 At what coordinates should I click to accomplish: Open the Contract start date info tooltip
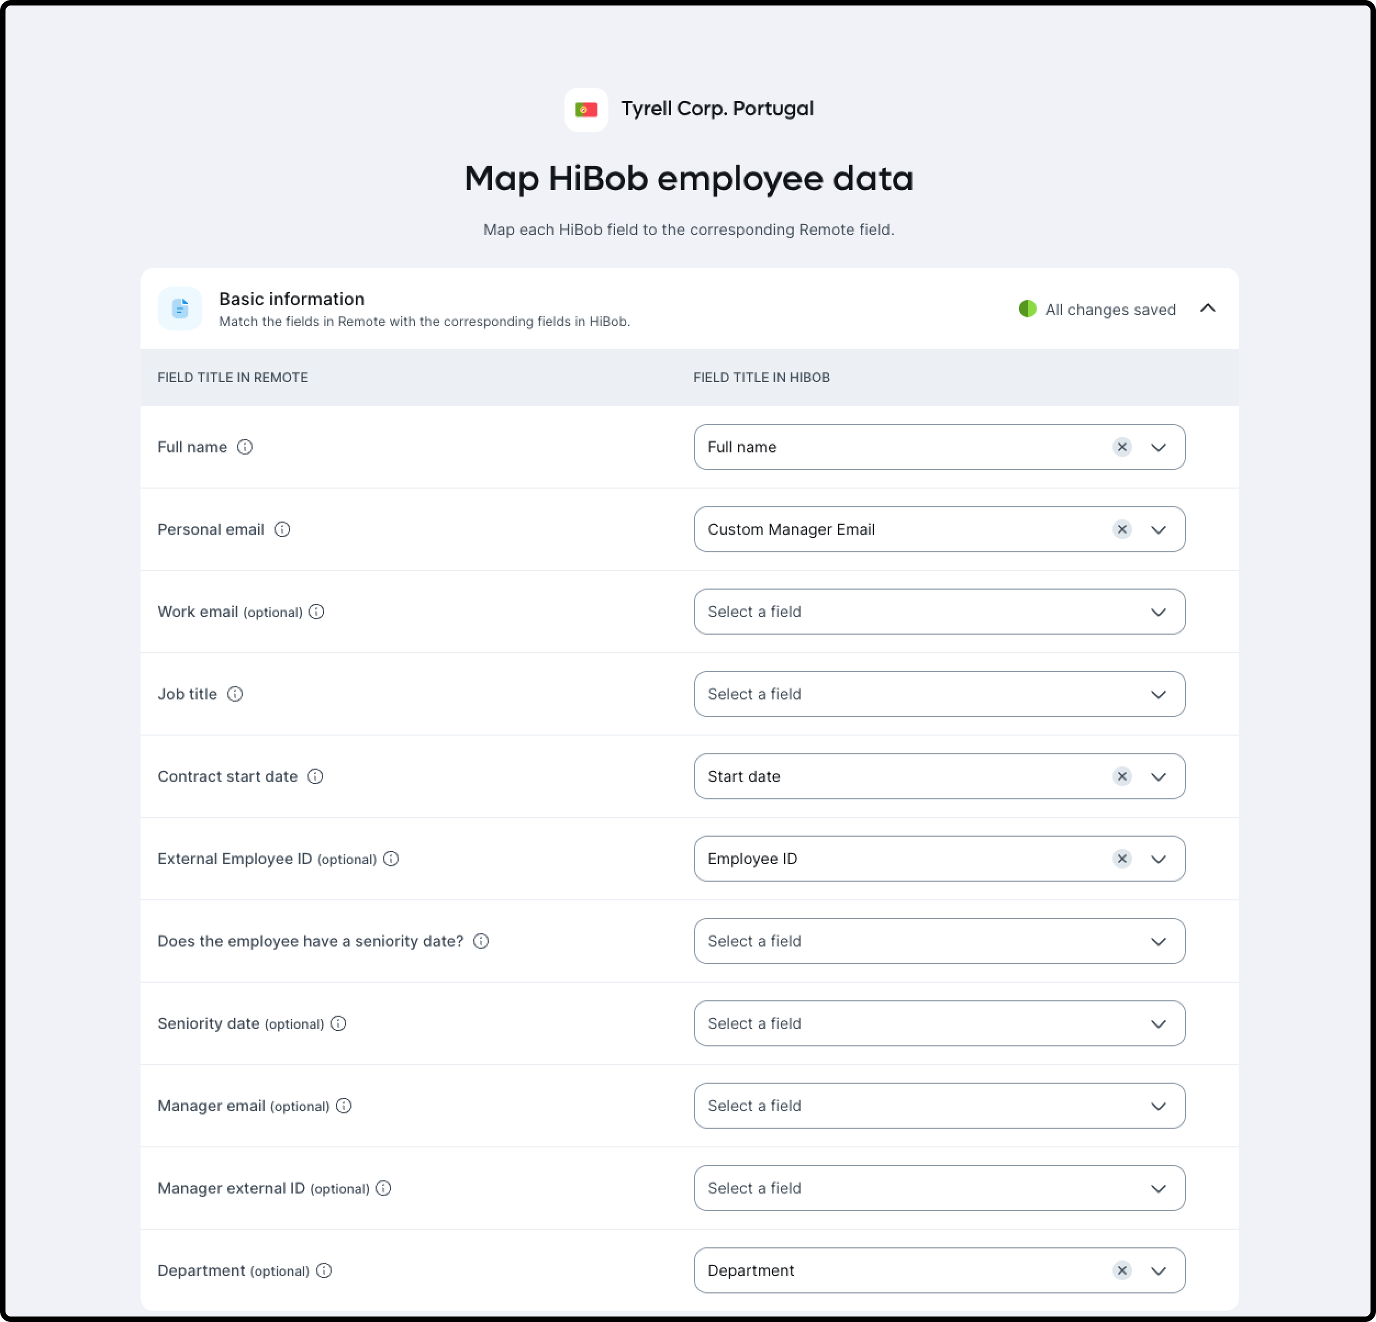[x=316, y=776]
